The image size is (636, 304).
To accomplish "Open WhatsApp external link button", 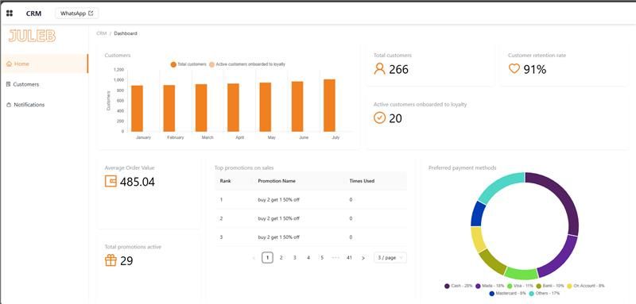I will pos(76,13).
